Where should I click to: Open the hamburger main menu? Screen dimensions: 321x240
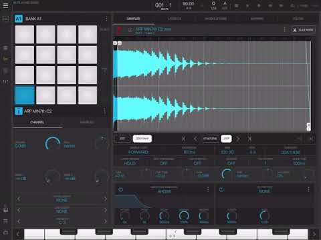click(x=5, y=5)
